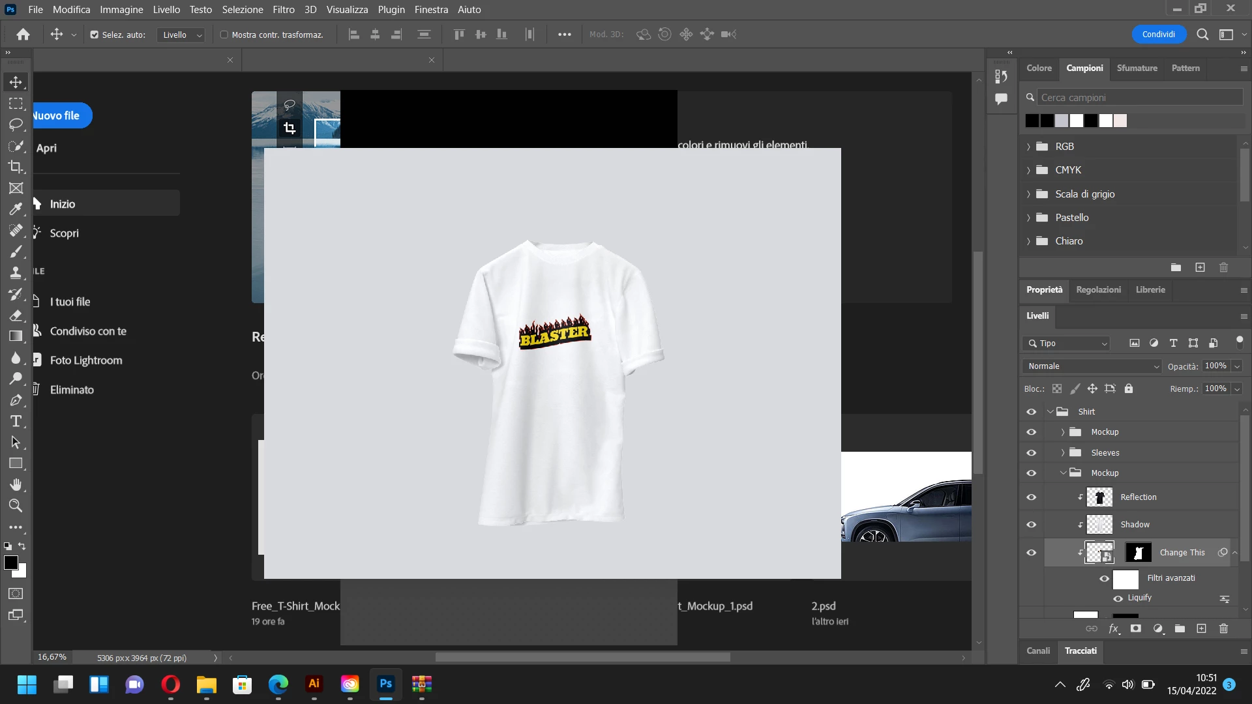1252x704 pixels.
Task: Click delete layer trash icon
Action: point(1223,628)
